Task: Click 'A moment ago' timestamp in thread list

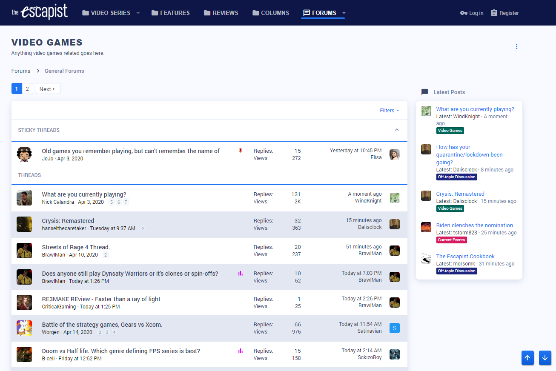Action: click(365, 194)
